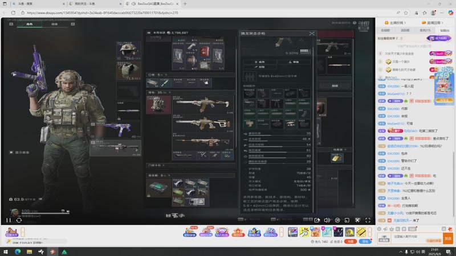Image resolution: width=456 pixels, height=256 pixels.
Task: Open browser Settings and more menu
Action: point(442,13)
